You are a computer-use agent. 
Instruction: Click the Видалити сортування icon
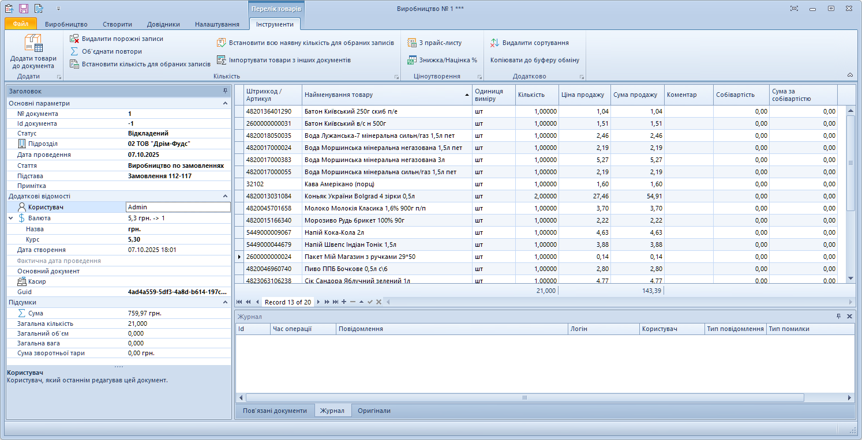(494, 43)
